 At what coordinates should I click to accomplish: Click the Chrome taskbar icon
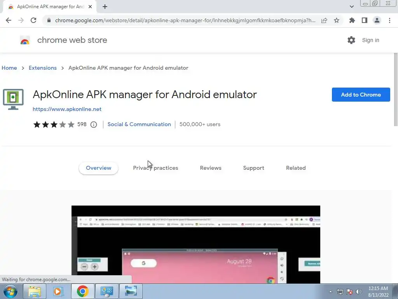82,291
